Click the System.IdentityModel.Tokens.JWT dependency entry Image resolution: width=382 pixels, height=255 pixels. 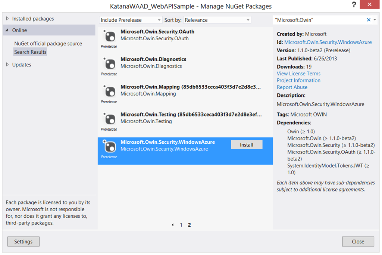pyautogui.click(x=328, y=169)
